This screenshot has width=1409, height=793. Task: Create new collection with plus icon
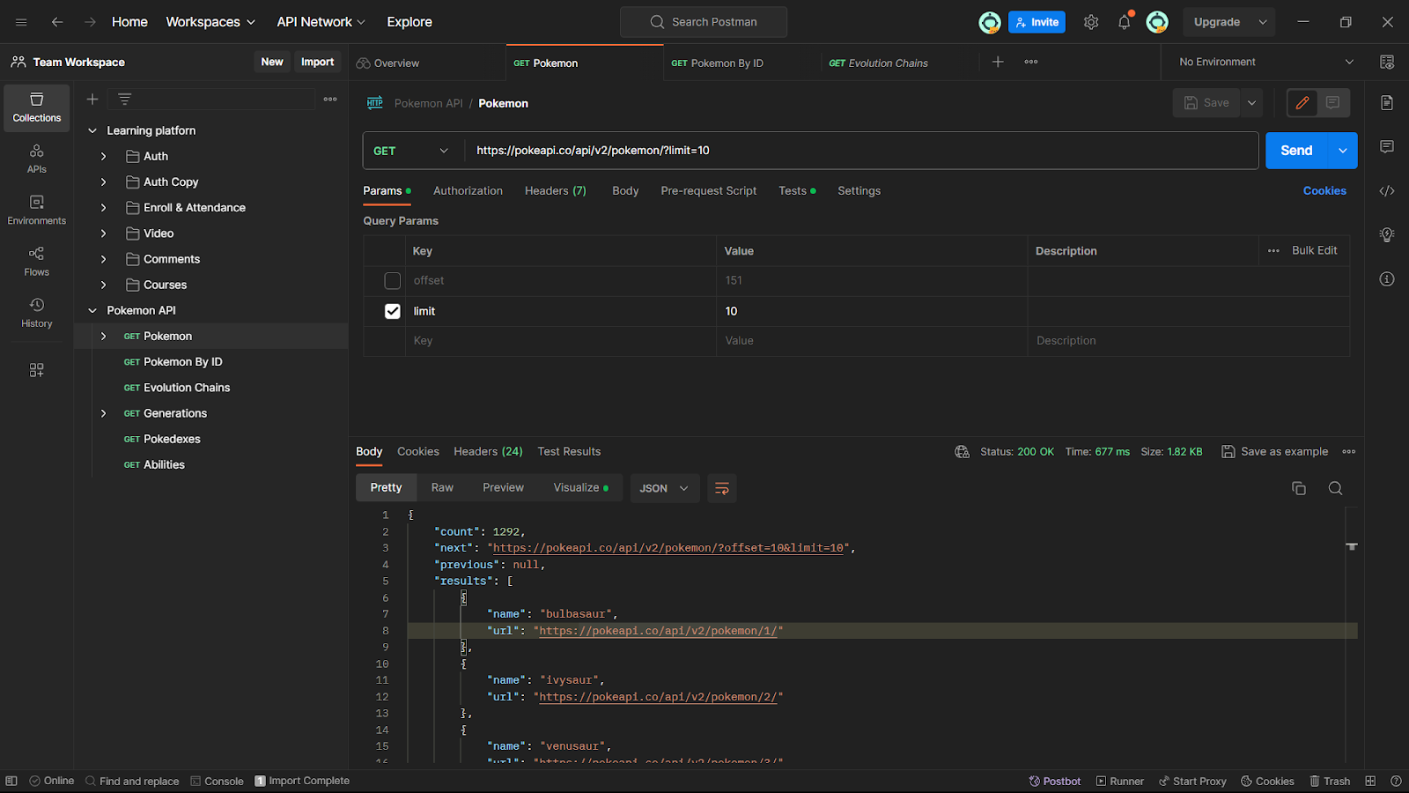[92, 100]
